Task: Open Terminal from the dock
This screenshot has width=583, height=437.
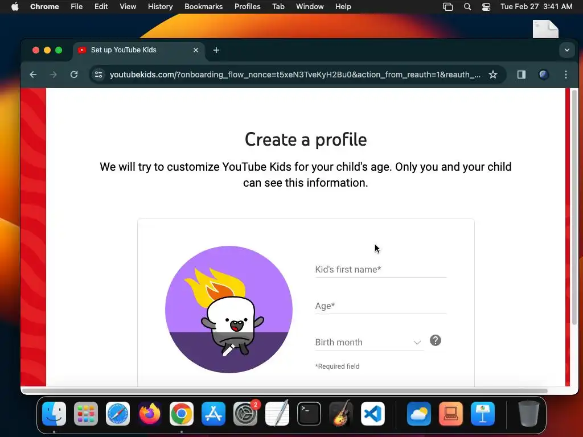Action: [309, 414]
